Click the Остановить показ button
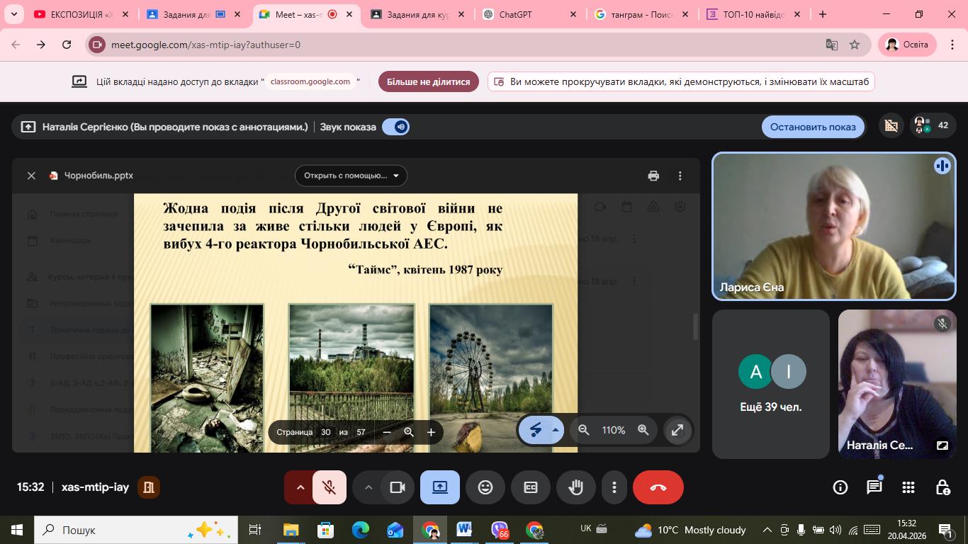 tap(813, 127)
